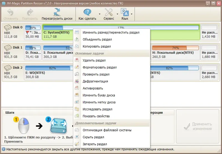Screen dimensions: 222x154
Task: Open the Сервис tools icon
Action: (109, 12)
